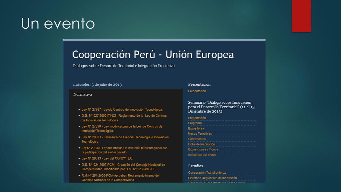Image resolution: width=341 pixels, height=192 pixels.
Task: Click the date miércoles, 3 de julio de 2013
Action: [98, 84]
